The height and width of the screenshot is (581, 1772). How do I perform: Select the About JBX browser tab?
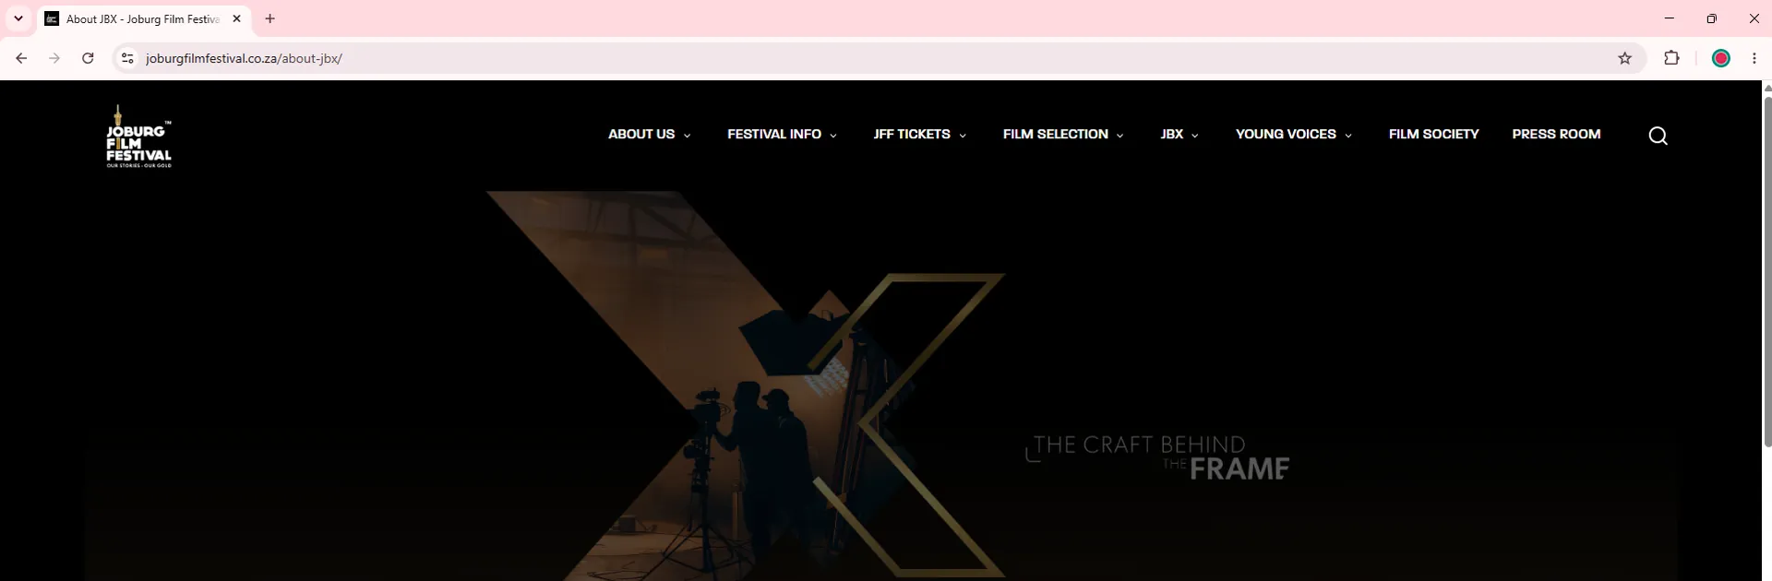[143, 18]
